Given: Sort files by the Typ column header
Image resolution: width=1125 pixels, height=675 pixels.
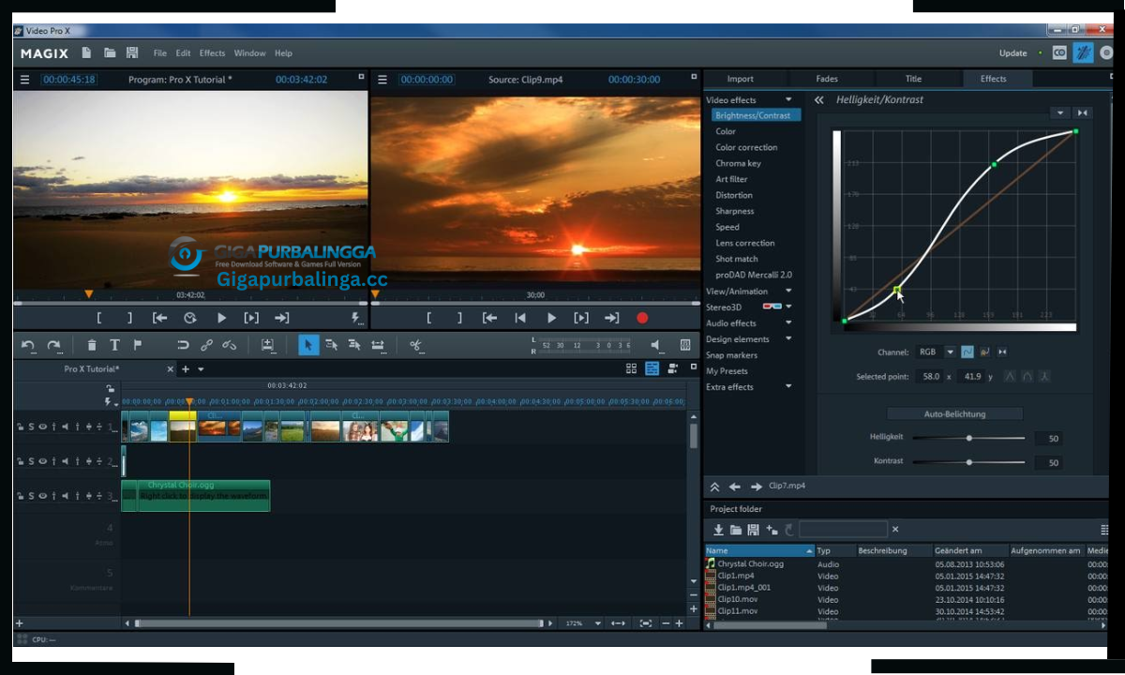Looking at the screenshot, I should coord(834,550).
